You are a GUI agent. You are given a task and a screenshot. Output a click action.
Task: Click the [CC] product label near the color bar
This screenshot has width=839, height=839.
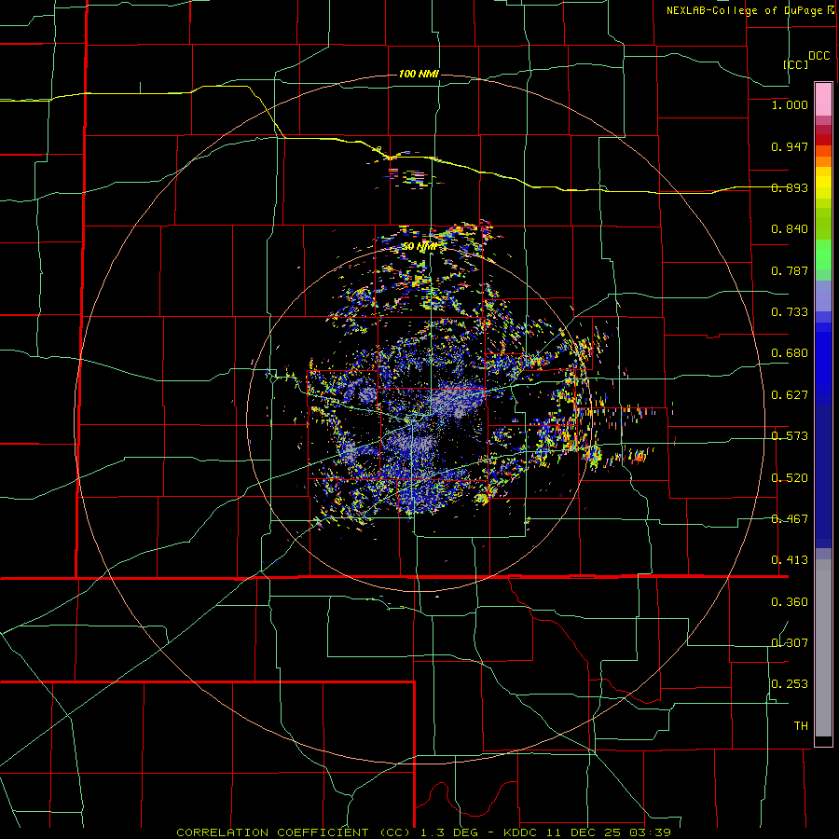pyautogui.click(x=796, y=64)
